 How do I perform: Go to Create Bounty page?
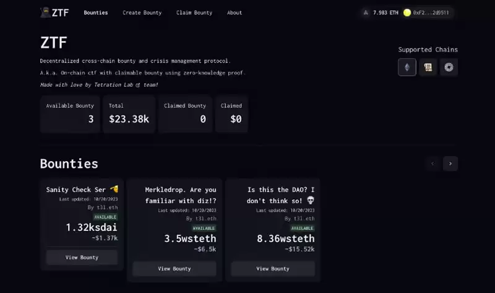(142, 12)
